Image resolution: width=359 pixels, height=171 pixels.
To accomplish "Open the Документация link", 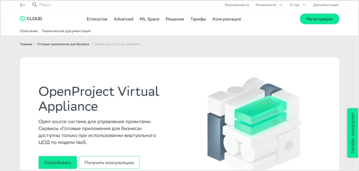I will pyautogui.click(x=326, y=5).
